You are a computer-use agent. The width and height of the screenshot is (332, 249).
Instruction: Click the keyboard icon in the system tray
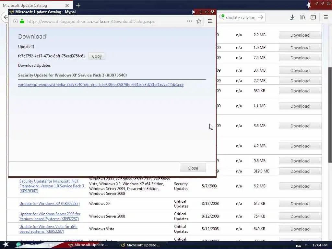click(x=299, y=245)
